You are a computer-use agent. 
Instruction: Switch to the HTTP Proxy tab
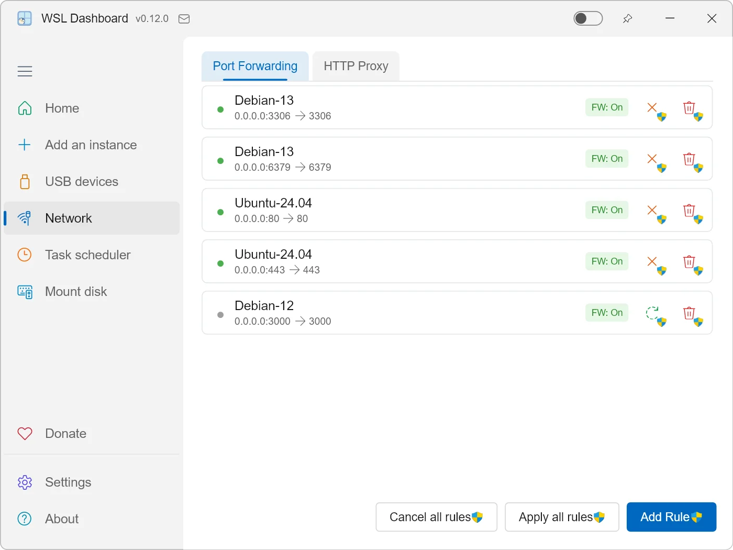[x=356, y=66]
